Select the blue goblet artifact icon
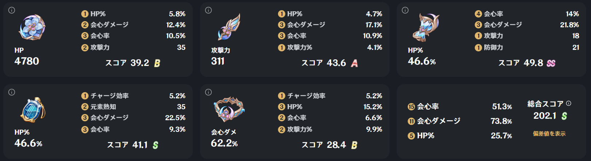 pyautogui.click(x=32, y=109)
